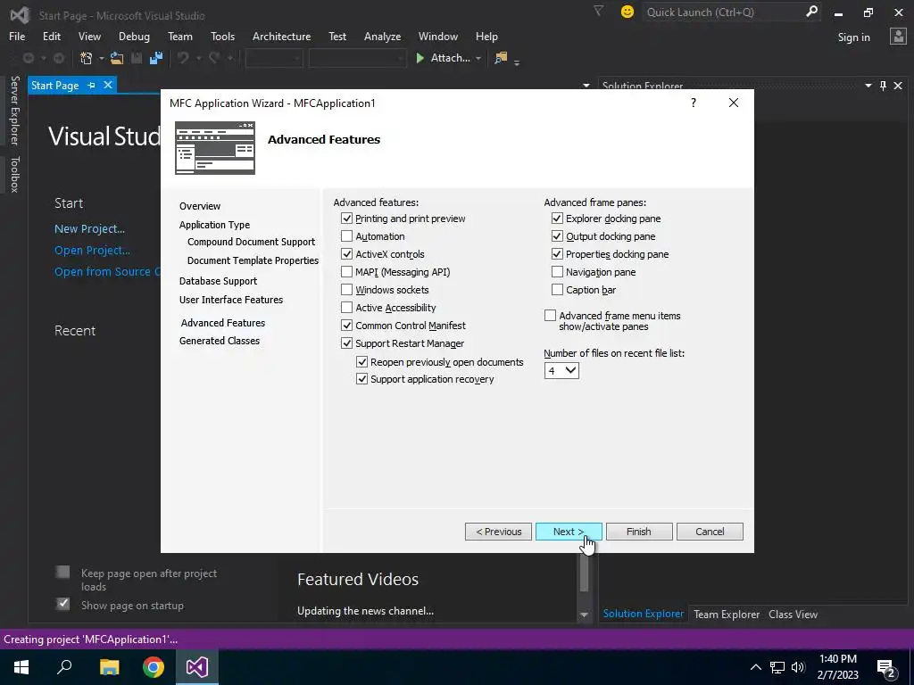Go to Database Support wizard page
The height and width of the screenshot is (685, 914).
pyautogui.click(x=218, y=281)
